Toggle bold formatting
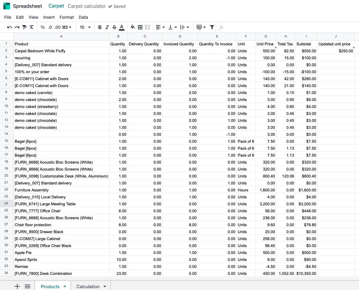The image size is (359, 290). [x=100, y=27]
